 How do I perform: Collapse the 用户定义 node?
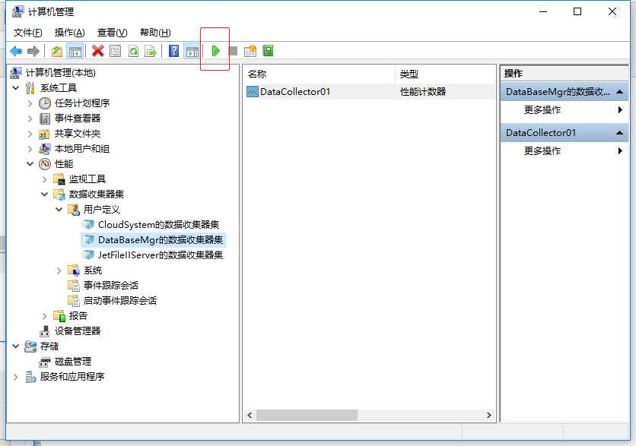coord(59,210)
